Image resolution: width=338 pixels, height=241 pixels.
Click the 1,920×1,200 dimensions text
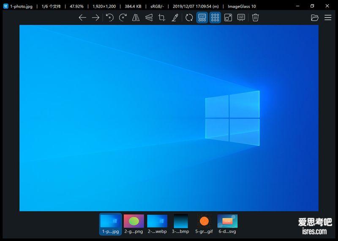coord(104,6)
